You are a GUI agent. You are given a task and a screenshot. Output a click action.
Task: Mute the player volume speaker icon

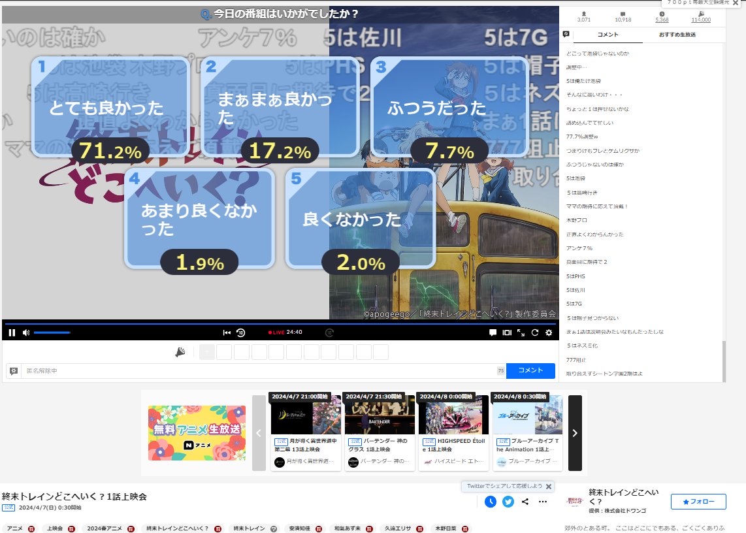[x=26, y=332]
